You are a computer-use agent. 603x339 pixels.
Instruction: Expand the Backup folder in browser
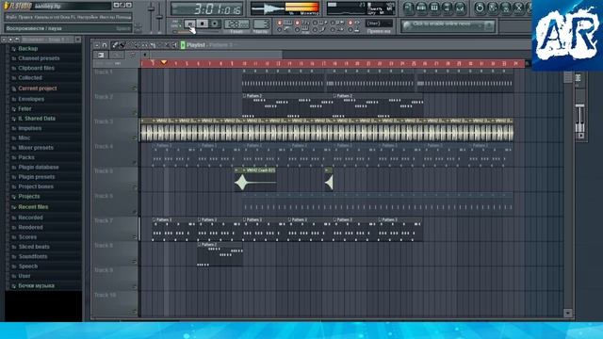(x=27, y=48)
